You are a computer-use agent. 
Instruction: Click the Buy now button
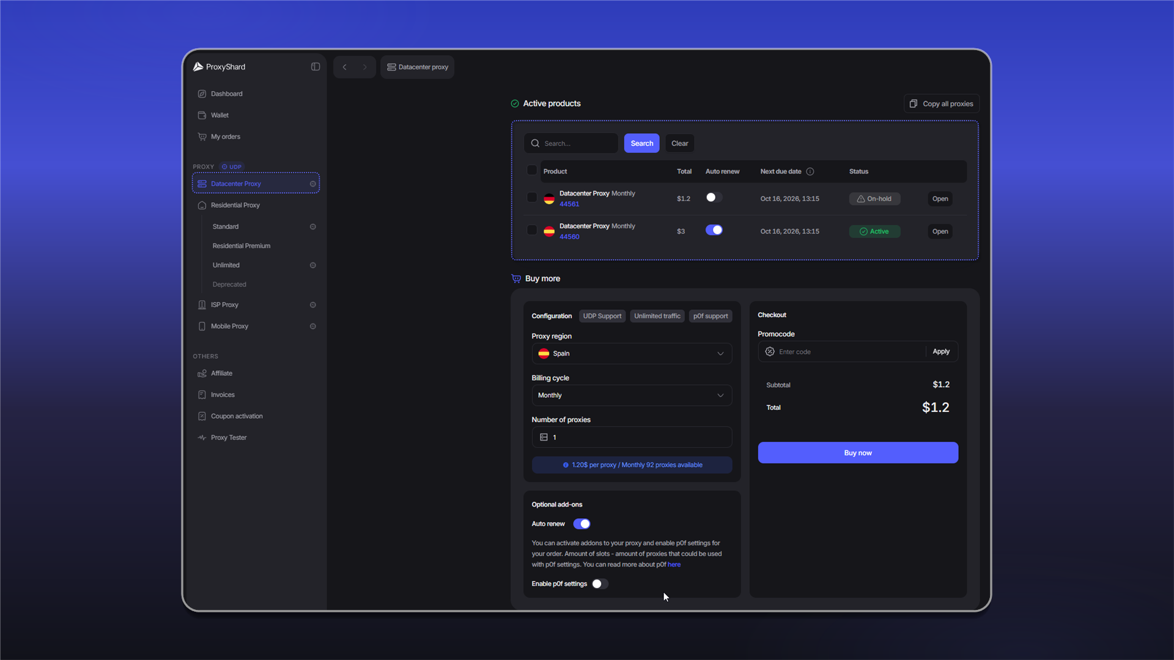(x=858, y=453)
